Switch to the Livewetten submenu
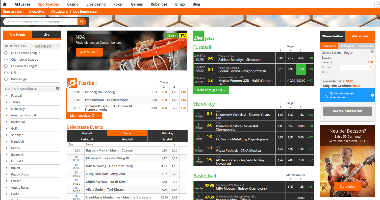Screen dimensions: 380x200 pos(37,11)
